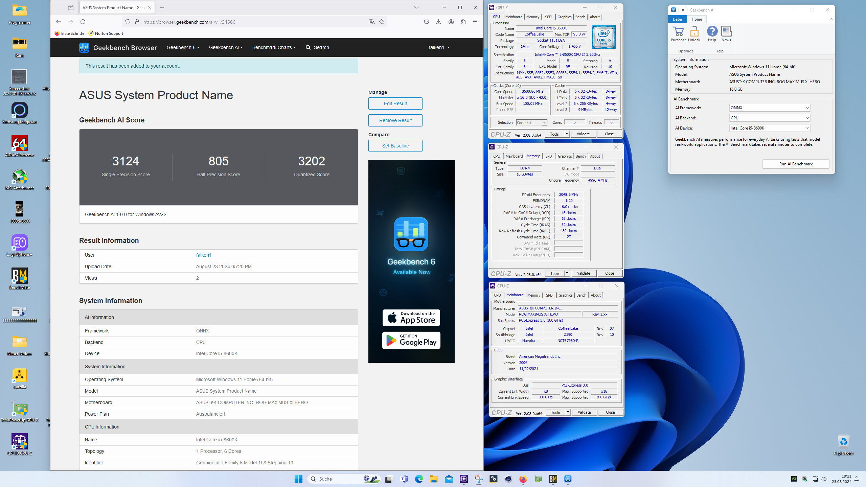Open Socket #1 selection dropdown in CPU-Z

point(531,123)
